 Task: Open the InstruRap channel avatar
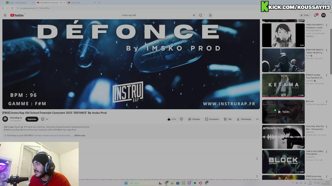tap(5, 119)
